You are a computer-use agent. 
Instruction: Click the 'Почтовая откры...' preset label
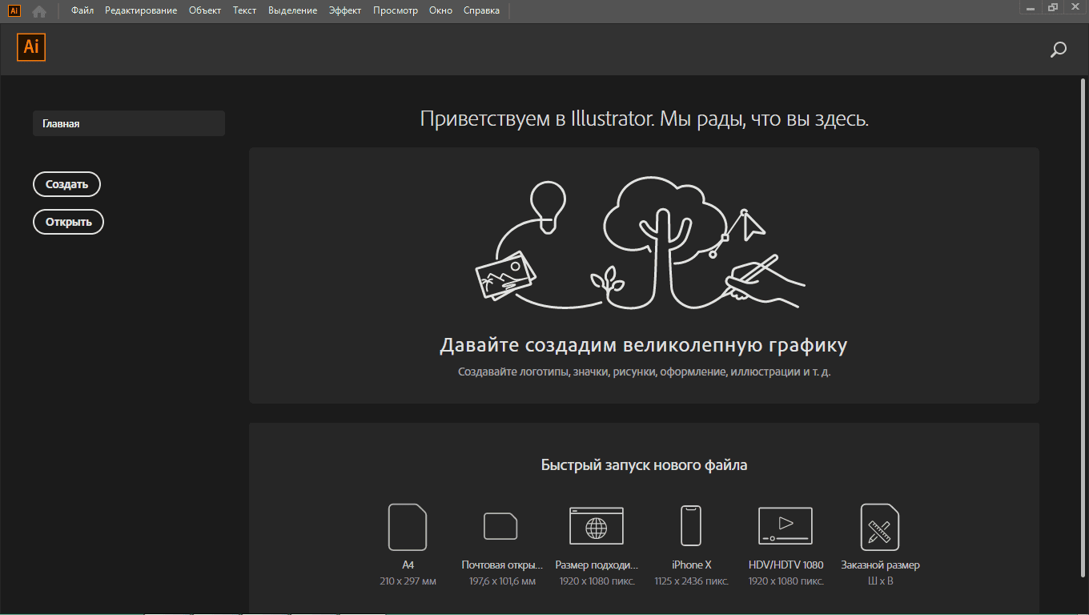tap(502, 565)
